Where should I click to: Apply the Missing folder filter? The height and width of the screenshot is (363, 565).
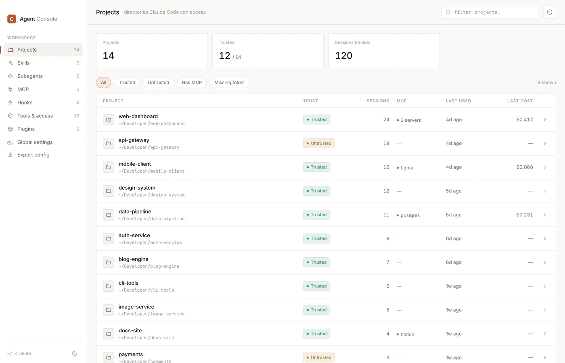tap(230, 82)
